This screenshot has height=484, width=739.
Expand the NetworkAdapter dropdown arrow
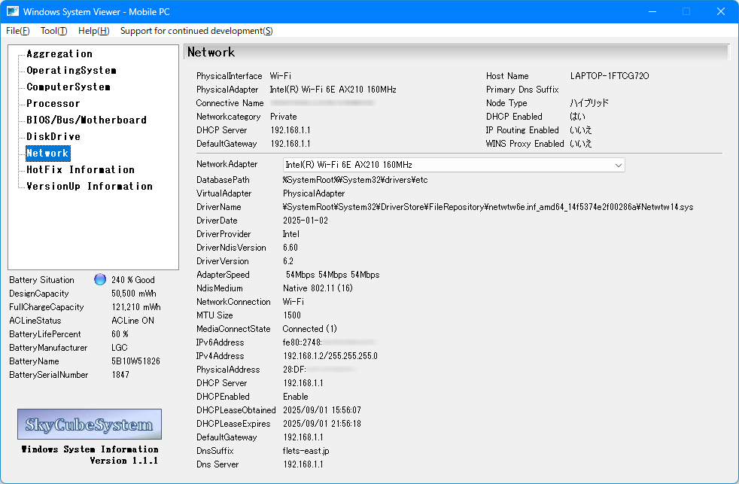(618, 165)
